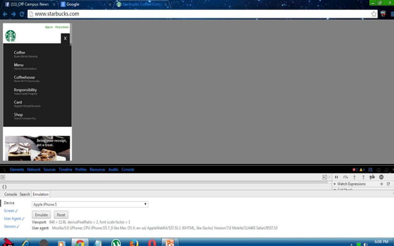Show the navigator sidebar in Sources
The height and width of the screenshot is (246, 394).
pyautogui.click(x=2, y=178)
